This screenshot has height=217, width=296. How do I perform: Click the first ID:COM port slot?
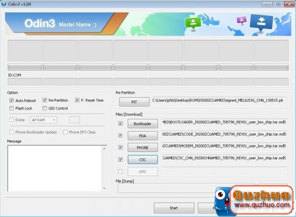[x=25, y=82]
